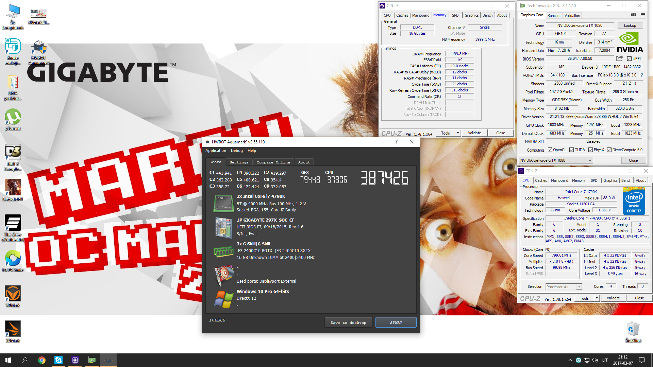The height and width of the screenshot is (367, 653).
Task: Open the uTorrent desktop icon
Action: pyautogui.click(x=13, y=120)
